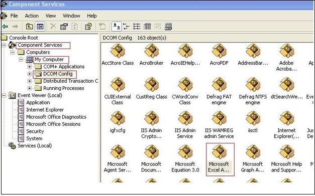Screen dimensions: 315x196
Task: Collapse the Event Viewer (Local) node
Action: pyautogui.click(x=4, y=95)
